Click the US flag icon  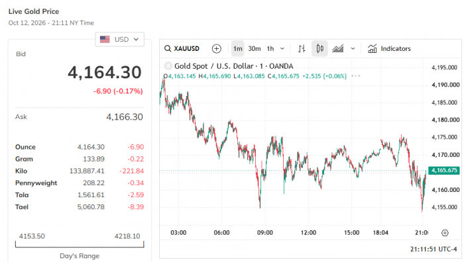click(105, 39)
